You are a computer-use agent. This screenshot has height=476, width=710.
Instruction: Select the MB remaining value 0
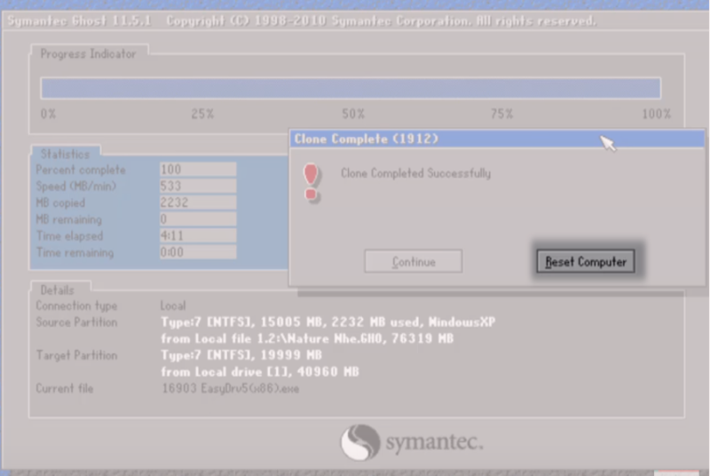(x=198, y=219)
